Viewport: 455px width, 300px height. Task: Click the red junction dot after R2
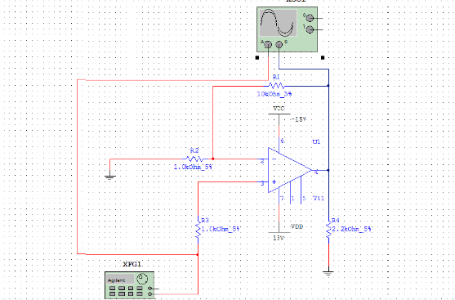[x=212, y=159]
